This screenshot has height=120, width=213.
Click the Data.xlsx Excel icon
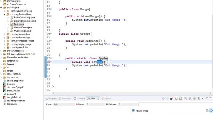coord(5,84)
